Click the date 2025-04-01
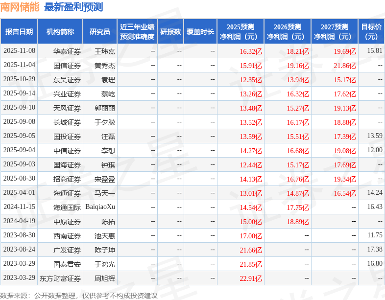The width and height of the screenshot is (385, 300). coord(19,193)
